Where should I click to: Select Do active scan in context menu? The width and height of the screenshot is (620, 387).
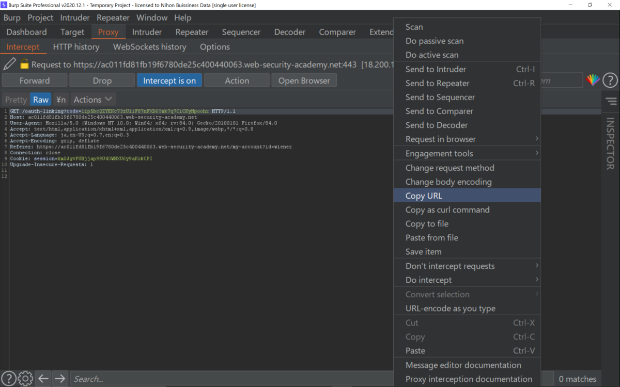[x=467, y=55]
